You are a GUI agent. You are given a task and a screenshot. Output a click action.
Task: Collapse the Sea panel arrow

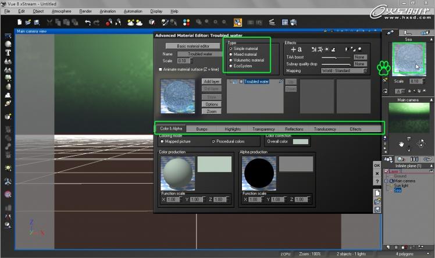pos(432,40)
